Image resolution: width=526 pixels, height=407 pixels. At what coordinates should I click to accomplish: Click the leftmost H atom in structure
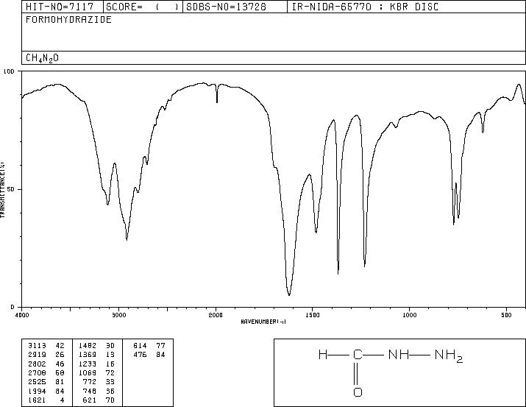tap(323, 354)
